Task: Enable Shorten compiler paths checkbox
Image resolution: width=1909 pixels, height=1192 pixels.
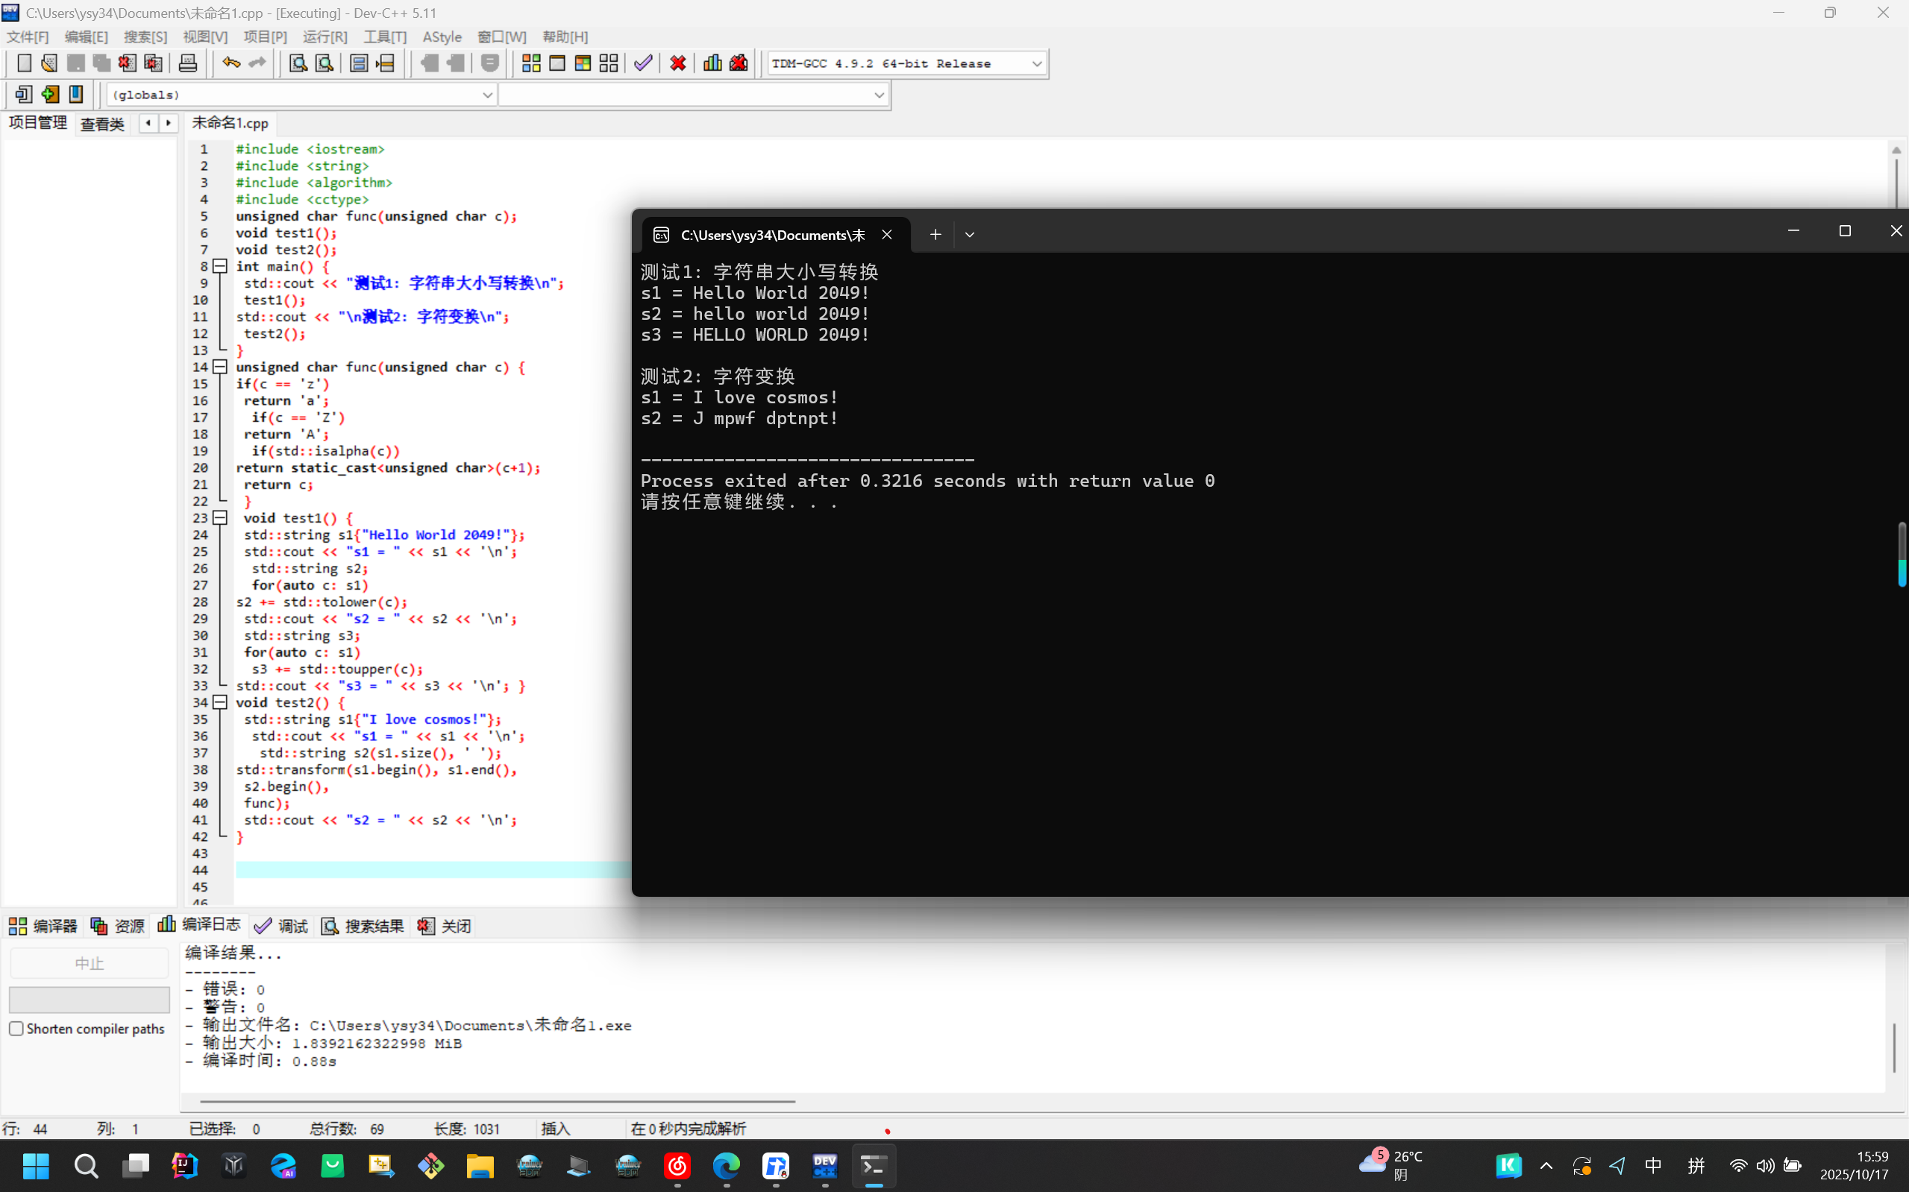Action: click(x=16, y=1028)
